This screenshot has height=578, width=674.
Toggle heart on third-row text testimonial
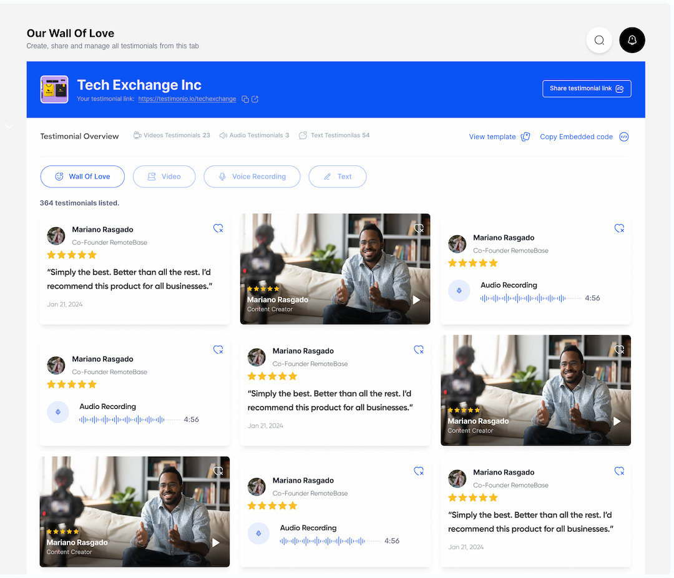coord(620,471)
